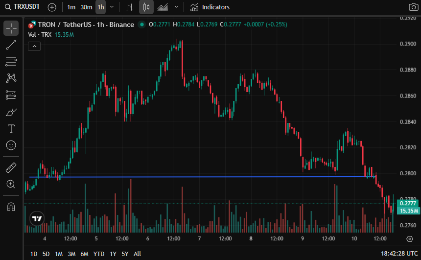The height and width of the screenshot is (260, 421).
Task: Click the 0.2777 current price label
Action: [x=408, y=203]
